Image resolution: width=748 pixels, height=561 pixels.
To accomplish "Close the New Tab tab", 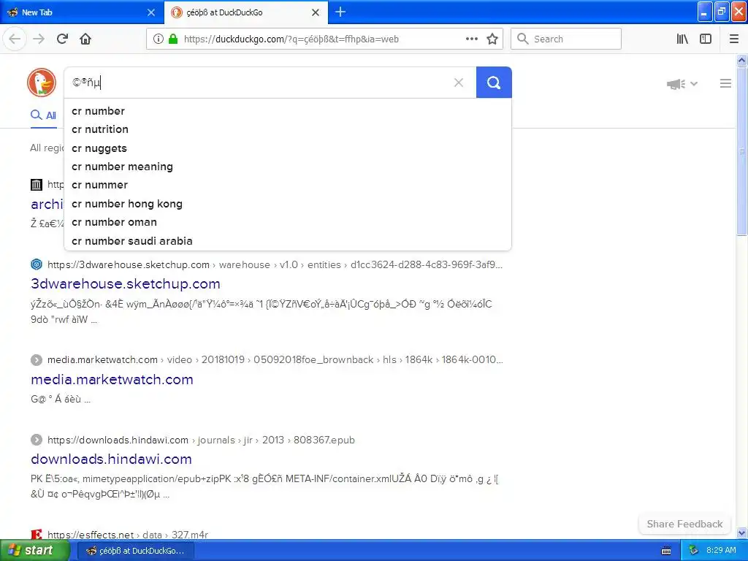I will [x=151, y=12].
